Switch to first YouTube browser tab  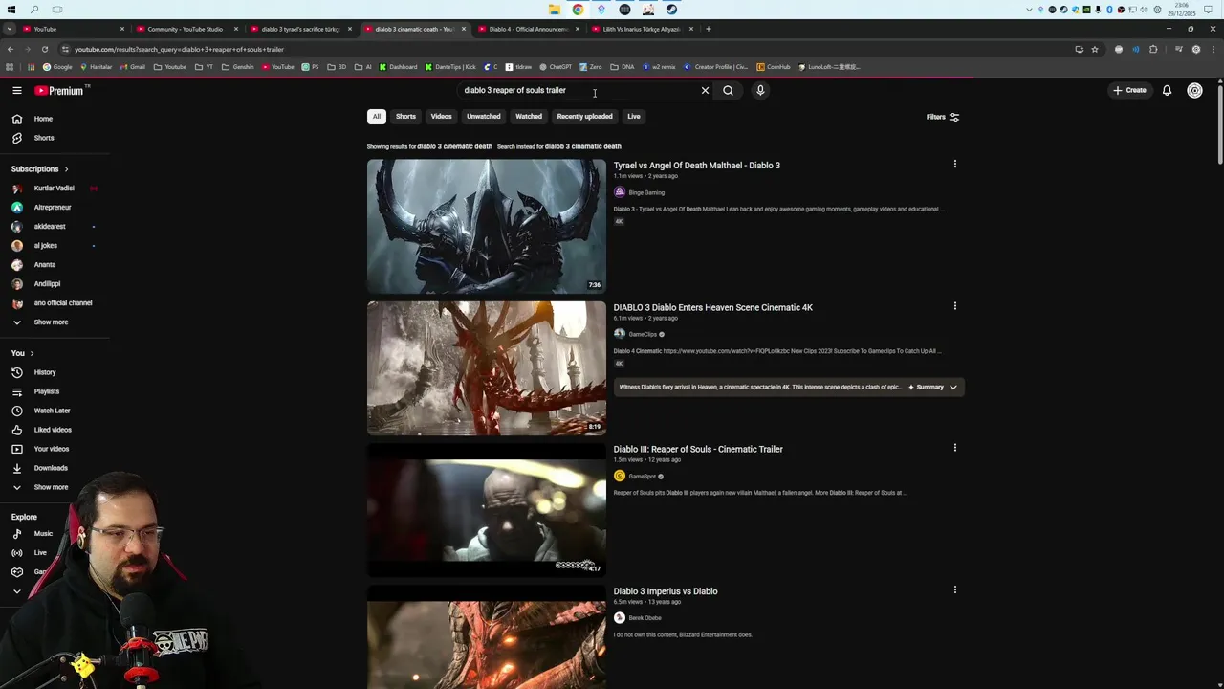click(x=73, y=29)
